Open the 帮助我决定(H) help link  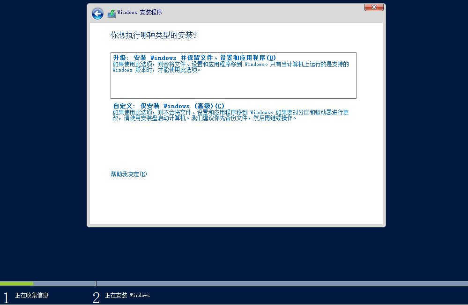(129, 174)
